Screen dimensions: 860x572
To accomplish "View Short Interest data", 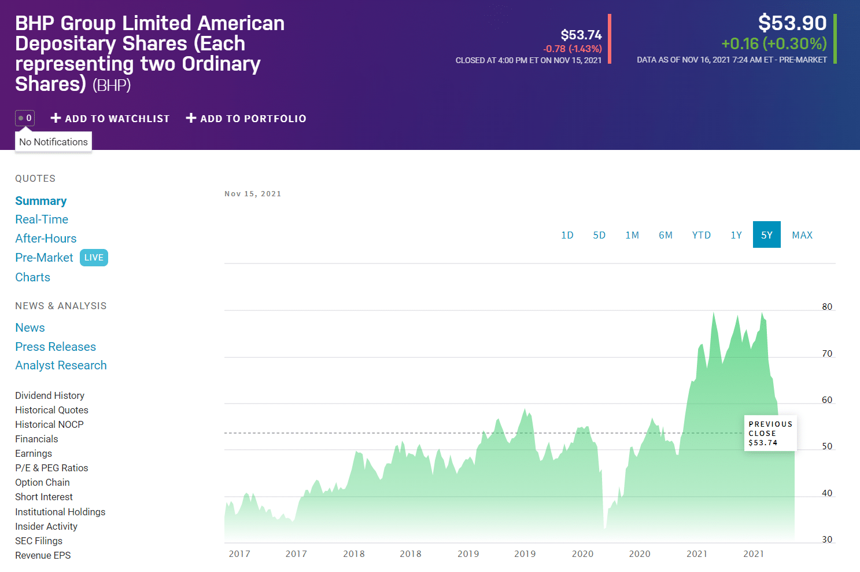I will pos(44,497).
